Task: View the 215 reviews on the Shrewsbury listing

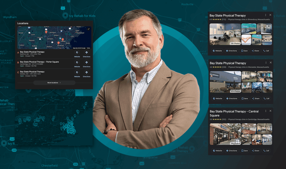Action: point(223,19)
